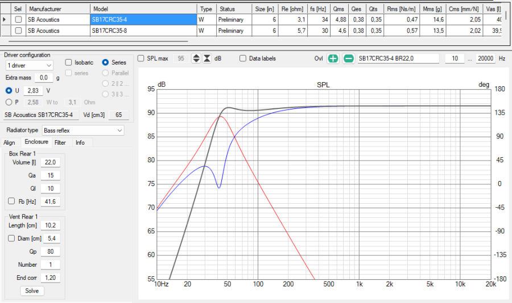
Task: Sort by fs [Hz] column header
Action: (x=319, y=9)
